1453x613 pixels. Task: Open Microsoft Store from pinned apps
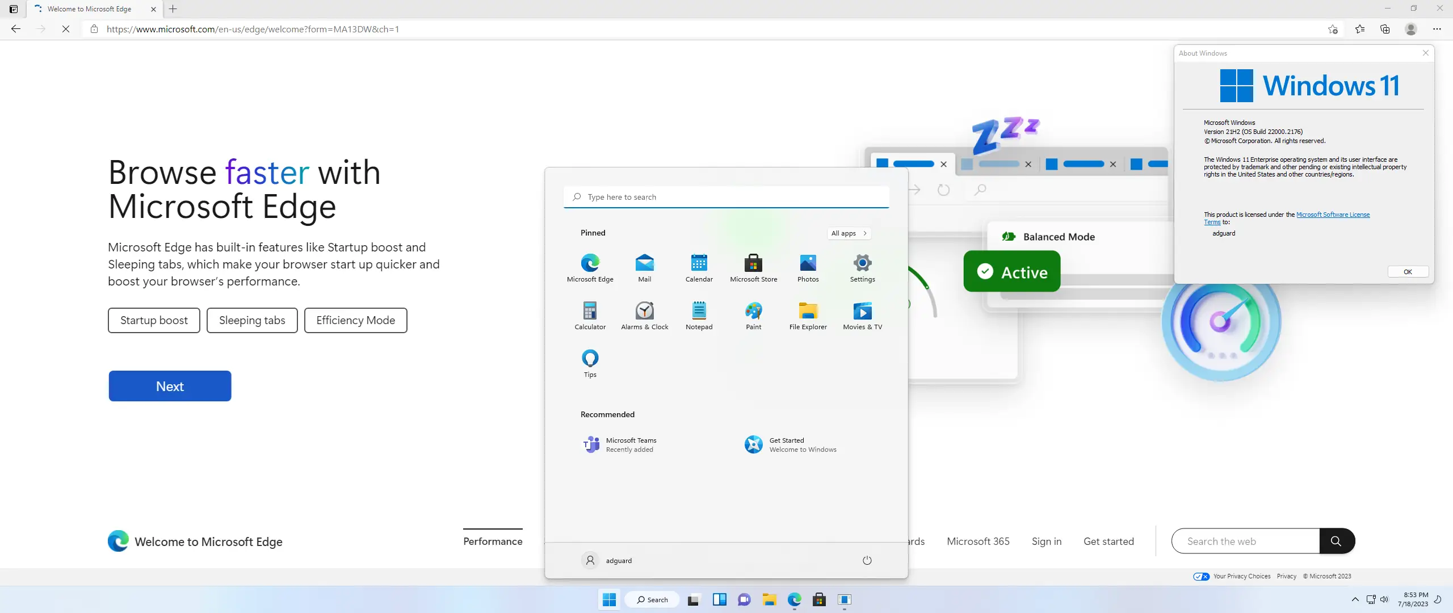pyautogui.click(x=753, y=267)
